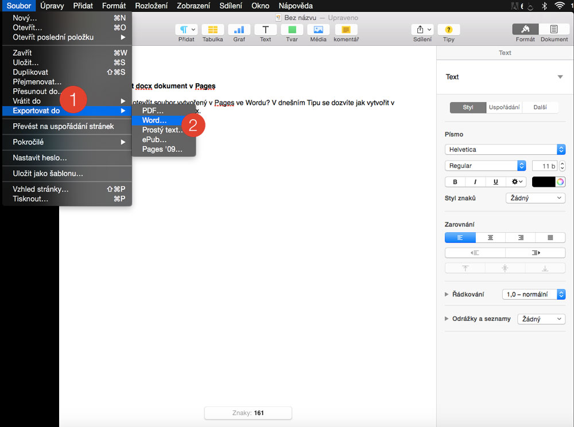Show the Tipy help hints
The image size is (574, 427).
click(448, 30)
